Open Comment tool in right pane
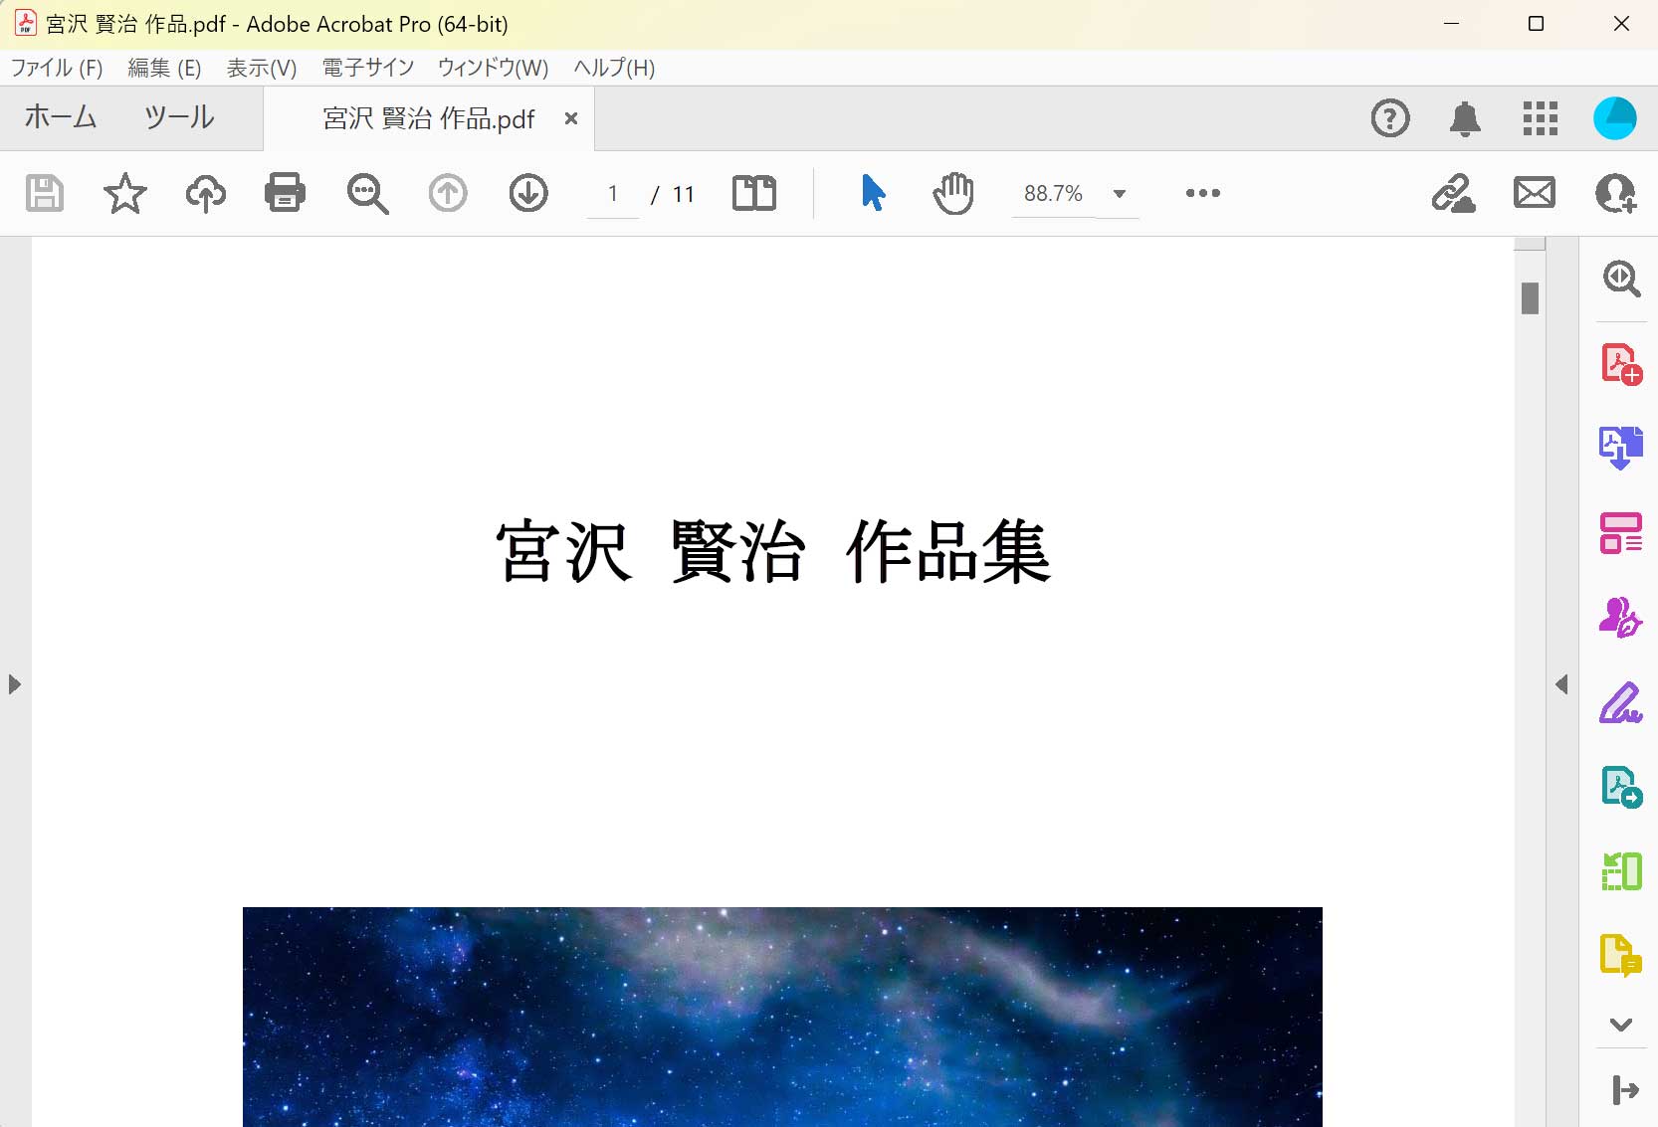The width and height of the screenshot is (1658, 1127). (x=1621, y=956)
